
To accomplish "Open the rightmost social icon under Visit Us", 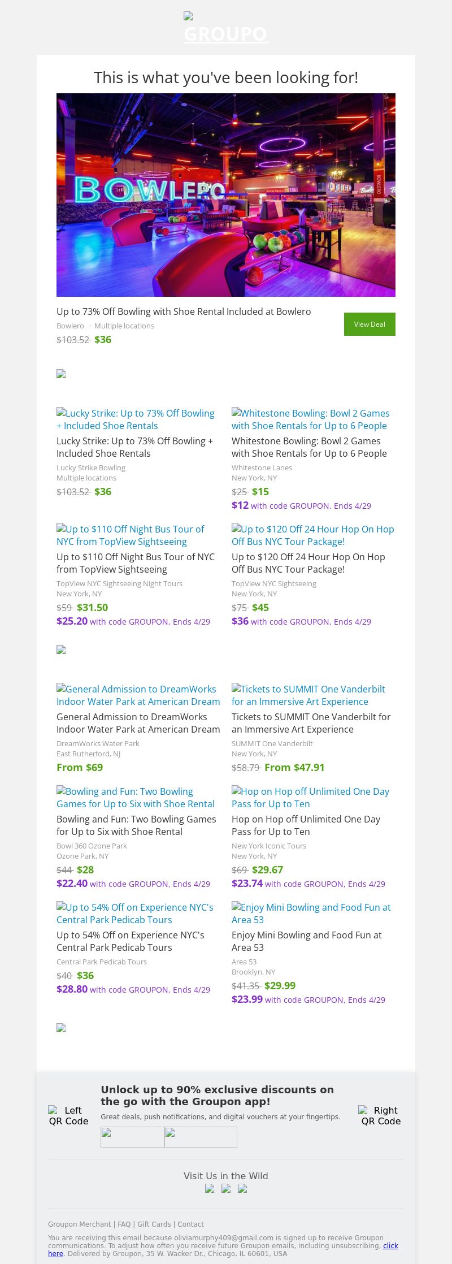I will [242, 1188].
